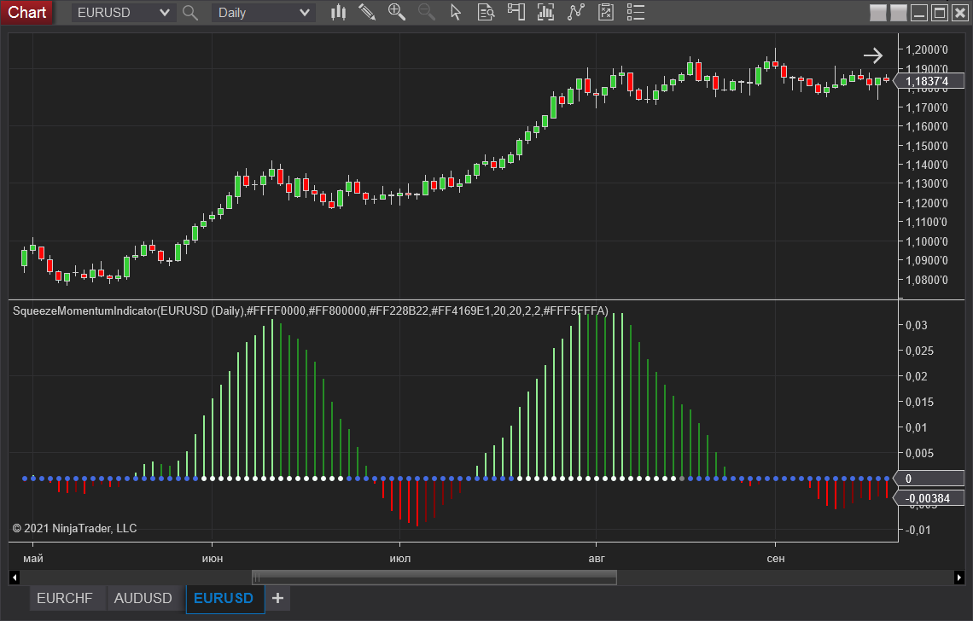Open the chart properties list icon
Image resolution: width=973 pixels, height=621 pixels.
(634, 12)
